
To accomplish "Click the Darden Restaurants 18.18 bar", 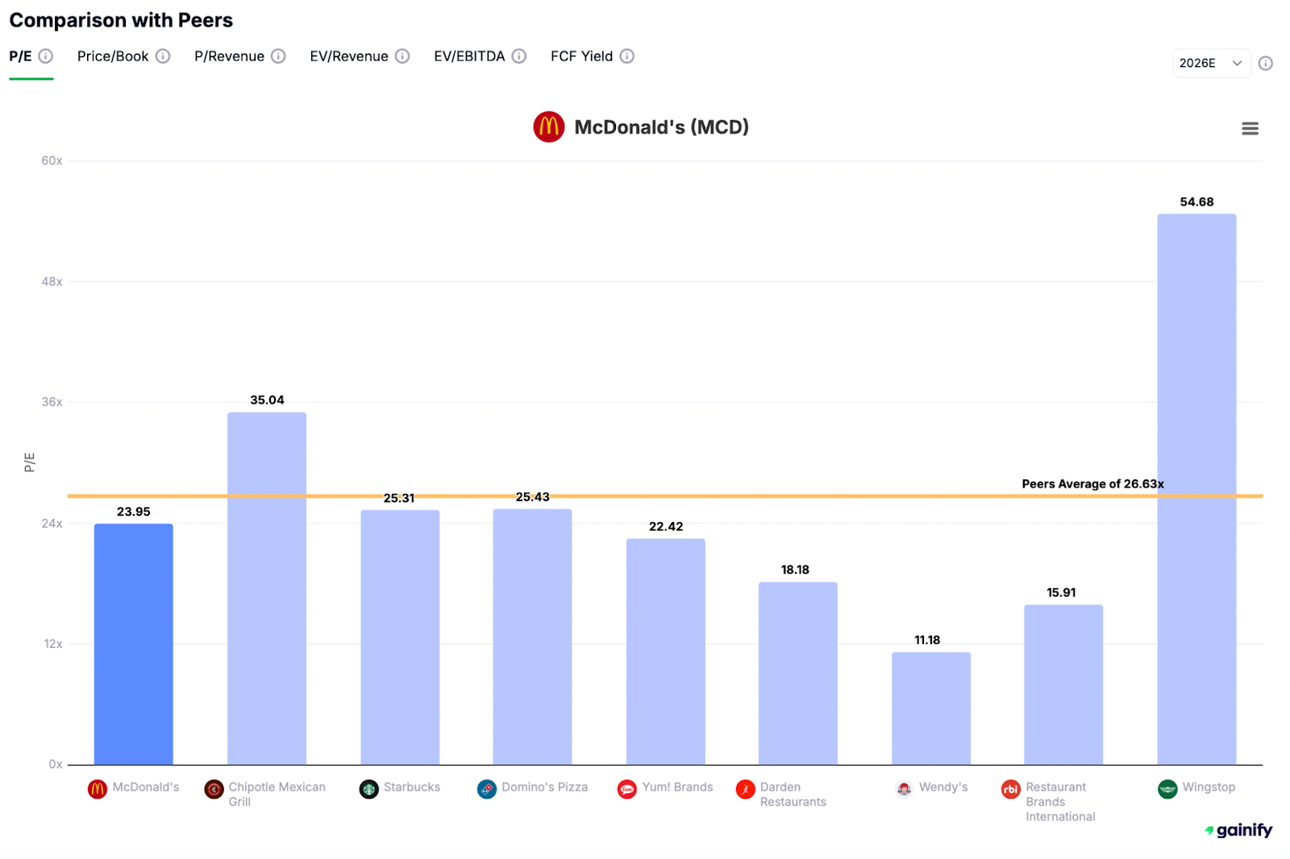I will pos(798,674).
